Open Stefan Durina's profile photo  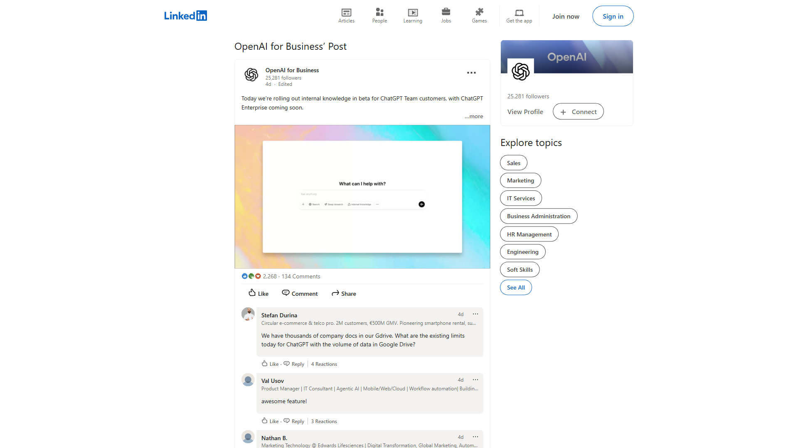click(248, 314)
